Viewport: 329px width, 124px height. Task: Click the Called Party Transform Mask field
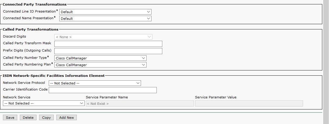[x=108, y=44]
